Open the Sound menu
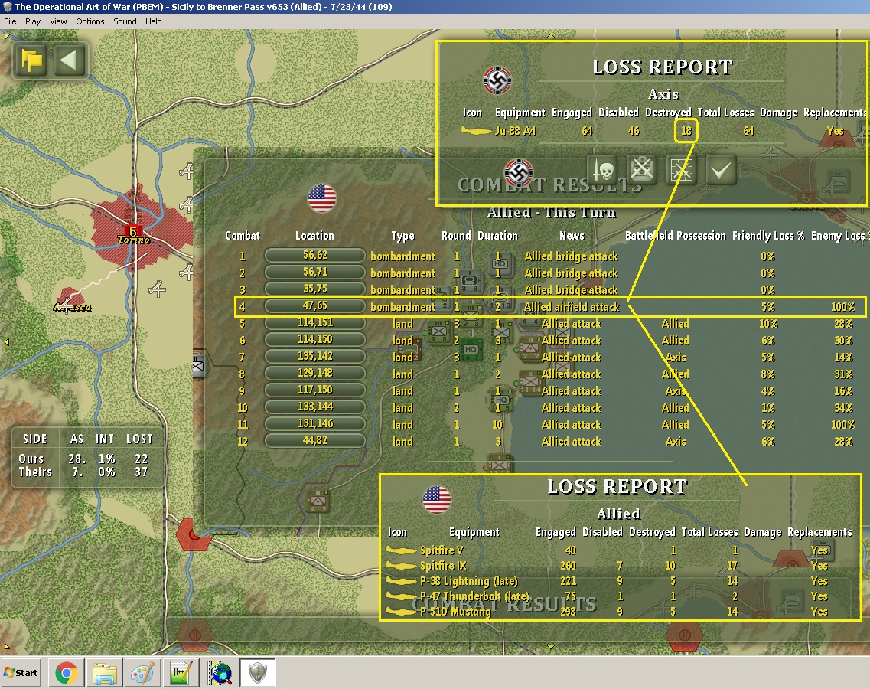The height and width of the screenshot is (689, 870). coord(125,21)
